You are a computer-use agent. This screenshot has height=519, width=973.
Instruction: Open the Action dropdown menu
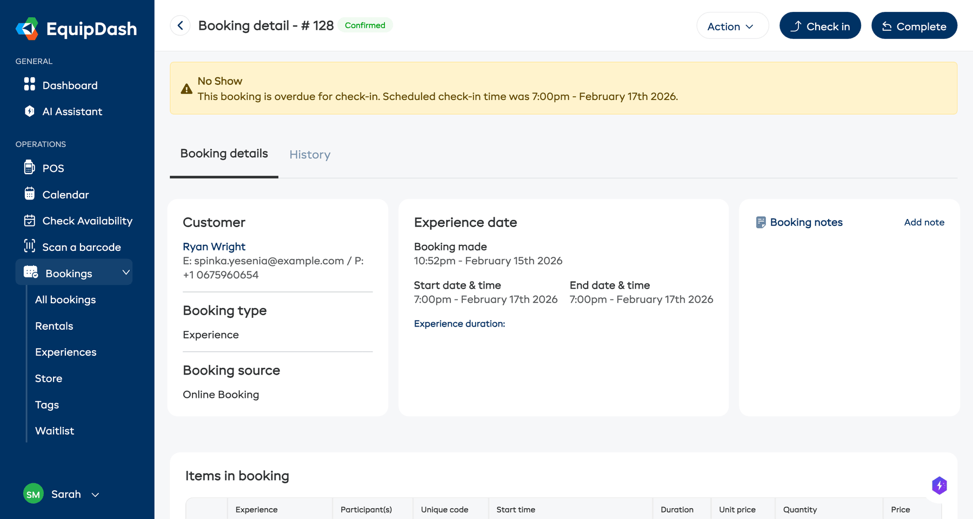click(x=732, y=25)
